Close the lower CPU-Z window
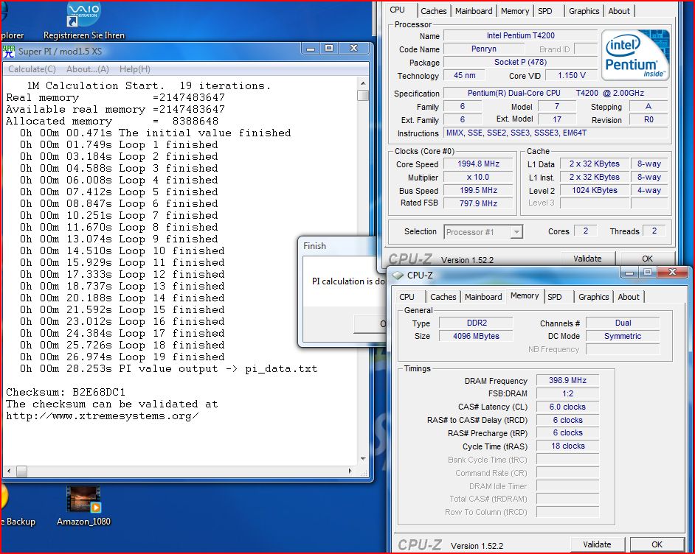The width and height of the screenshot is (695, 554). 672,272
